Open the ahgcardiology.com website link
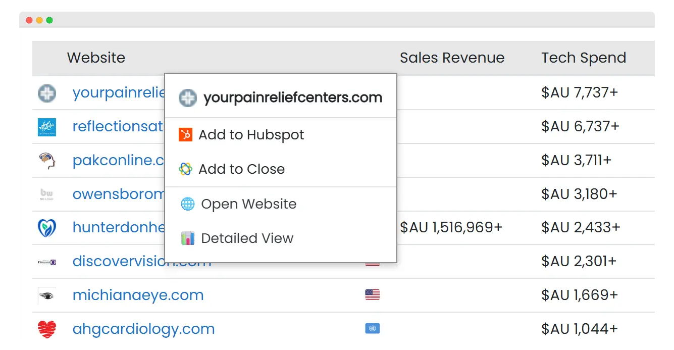The height and width of the screenshot is (350, 674). click(143, 329)
